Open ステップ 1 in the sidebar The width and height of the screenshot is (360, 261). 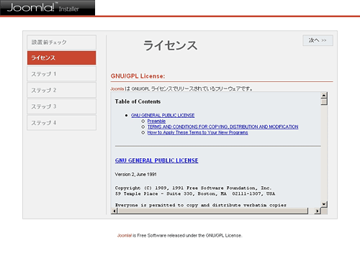62,74
